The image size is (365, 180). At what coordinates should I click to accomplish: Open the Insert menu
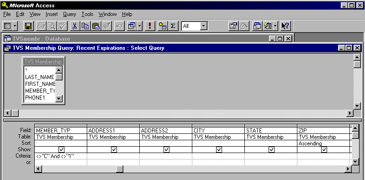[52, 14]
